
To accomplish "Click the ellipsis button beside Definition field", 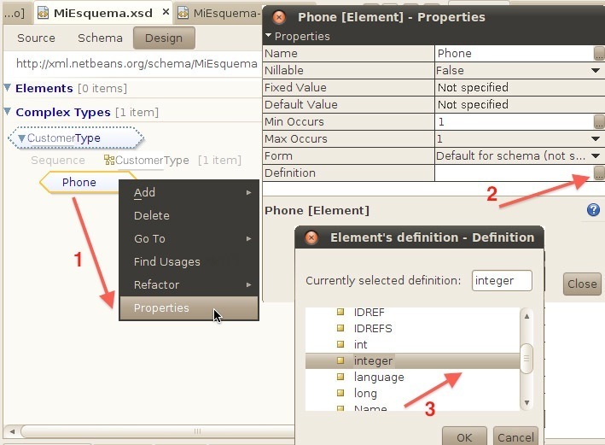I will [598, 173].
